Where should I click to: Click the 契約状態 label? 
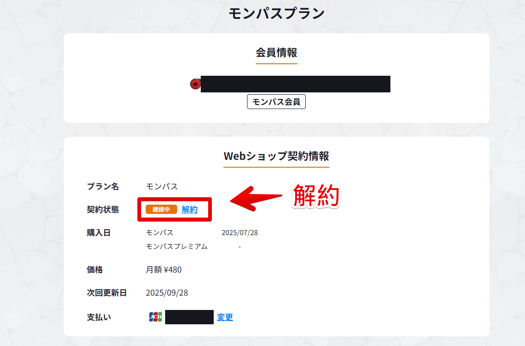tap(103, 210)
